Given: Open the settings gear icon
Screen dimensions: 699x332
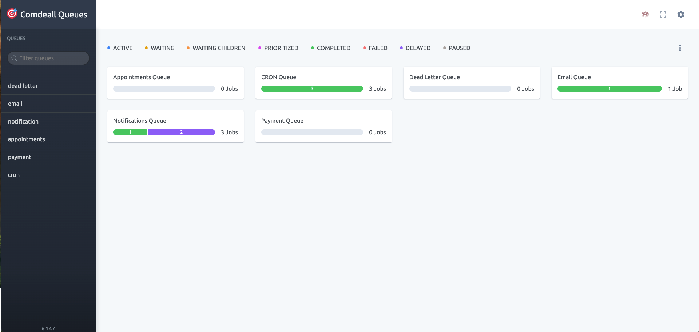Looking at the screenshot, I should (x=681, y=15).
